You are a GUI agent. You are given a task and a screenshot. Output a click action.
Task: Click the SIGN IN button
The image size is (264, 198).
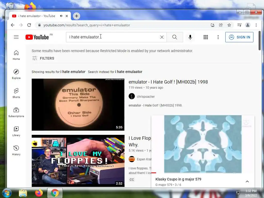239,37
